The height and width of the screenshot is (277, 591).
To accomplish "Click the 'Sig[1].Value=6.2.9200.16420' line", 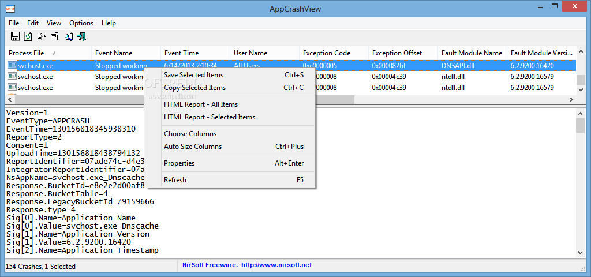I will pos(69,242).
